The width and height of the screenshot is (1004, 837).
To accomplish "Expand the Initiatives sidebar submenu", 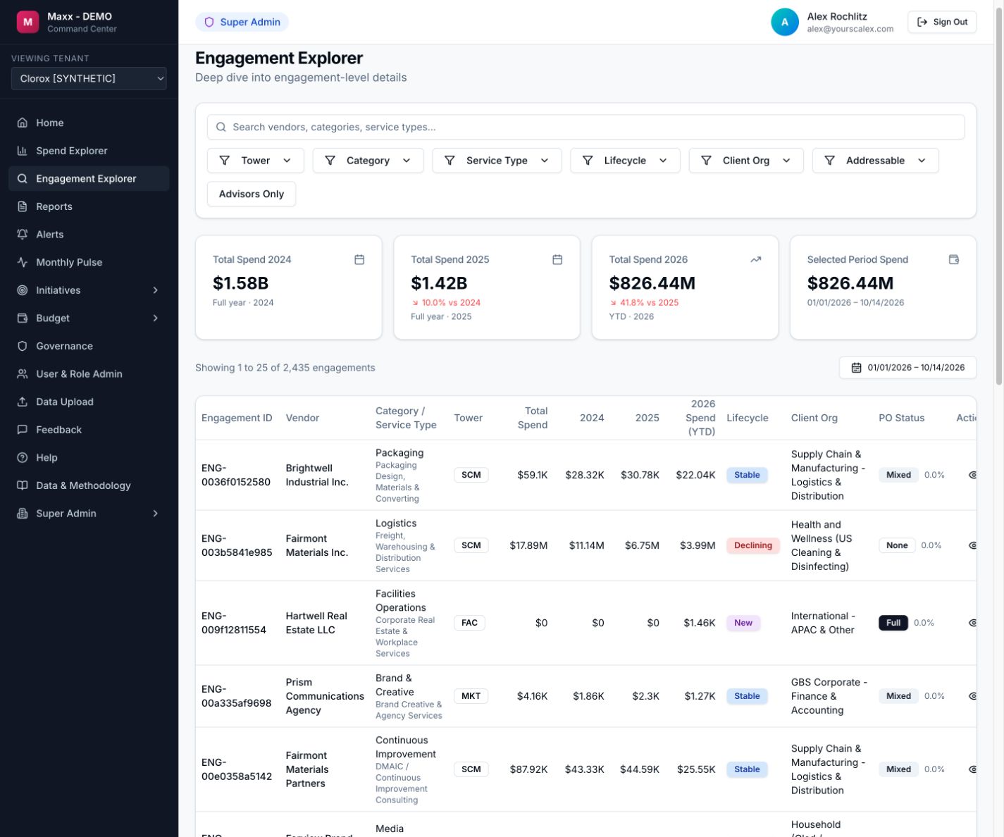I will [x=89, y=290].
